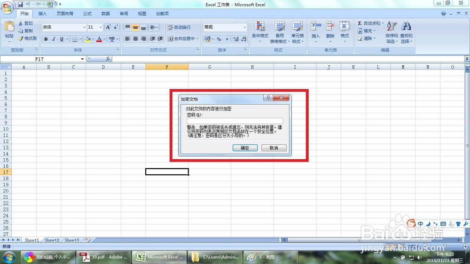Open Windows Start menu

click(9, 257)
